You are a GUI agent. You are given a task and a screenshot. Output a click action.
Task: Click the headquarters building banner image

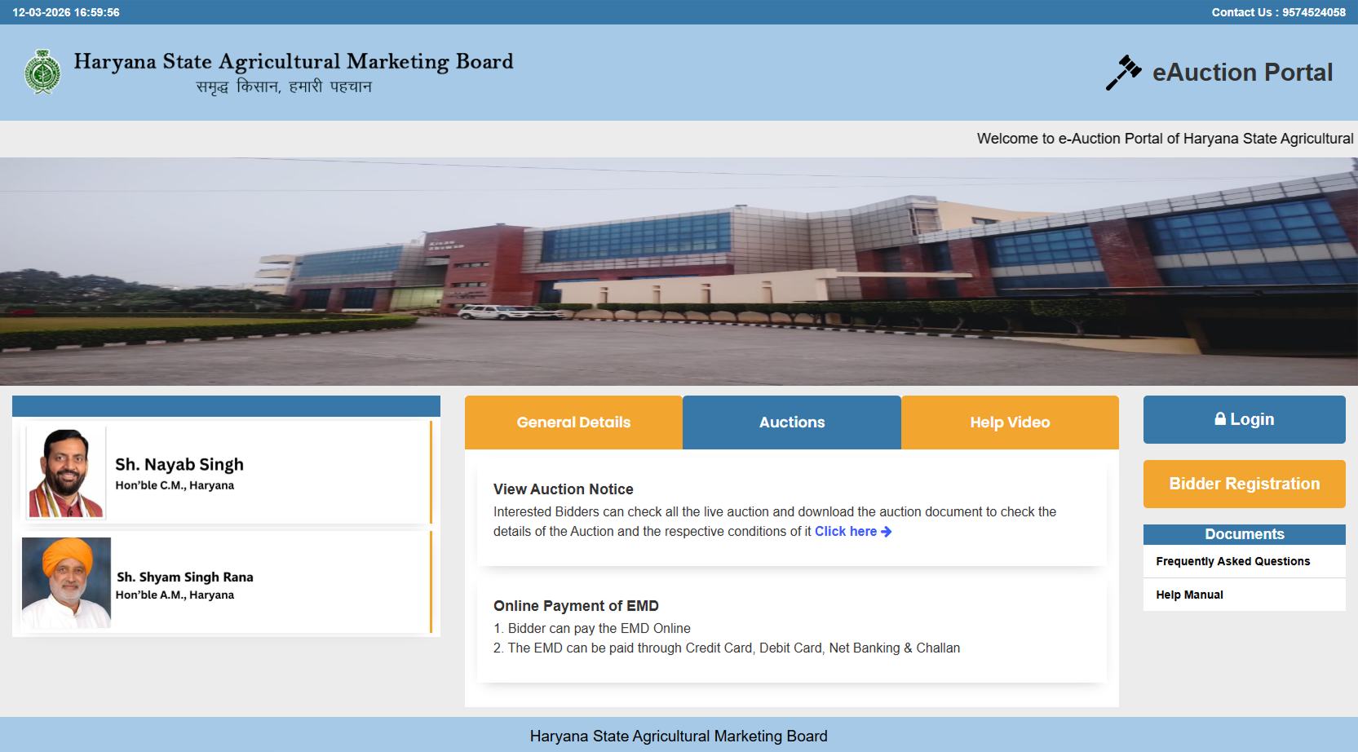[x=679, y=271]
